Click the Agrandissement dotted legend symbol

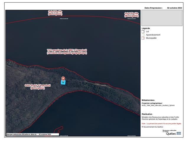[x=143, y=35]
